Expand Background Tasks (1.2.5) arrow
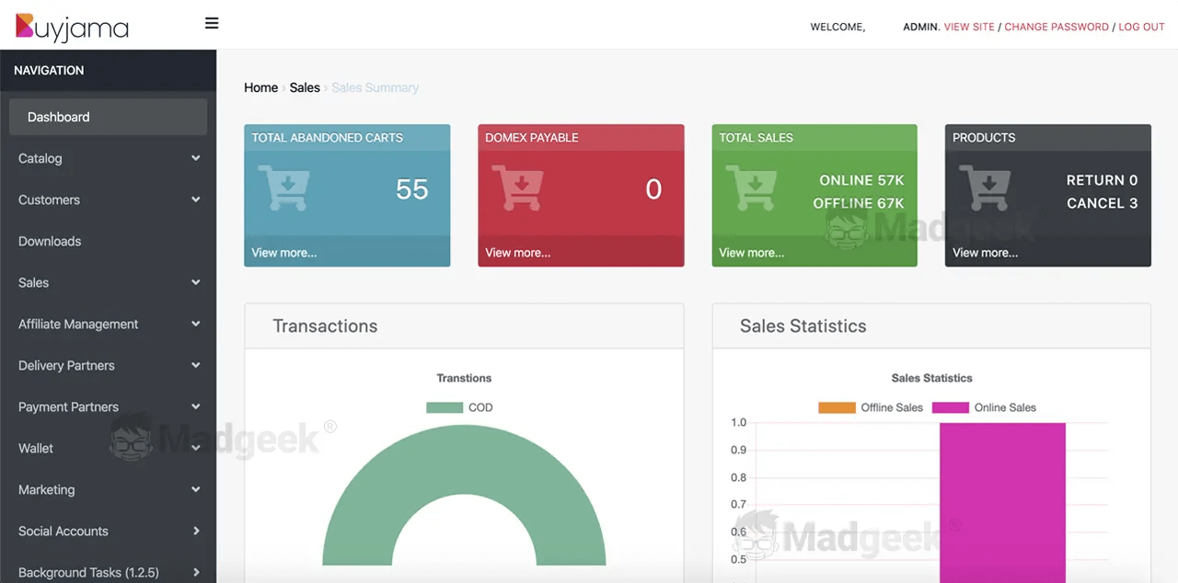The width and height of the screenshot is (1178, 583). point(196,572)
